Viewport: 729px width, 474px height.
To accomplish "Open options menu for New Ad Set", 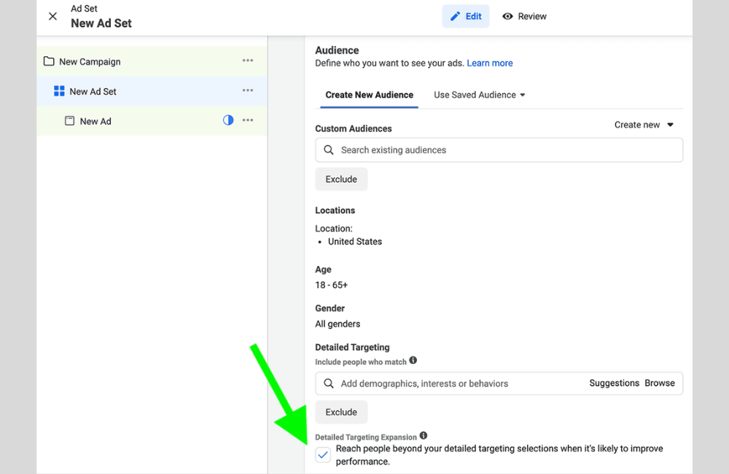I will click(x=248, y=90).
